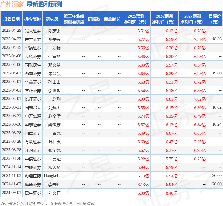223x206 pixels.
Task: Select the 国联民生 institution cell
Action: 33,65
